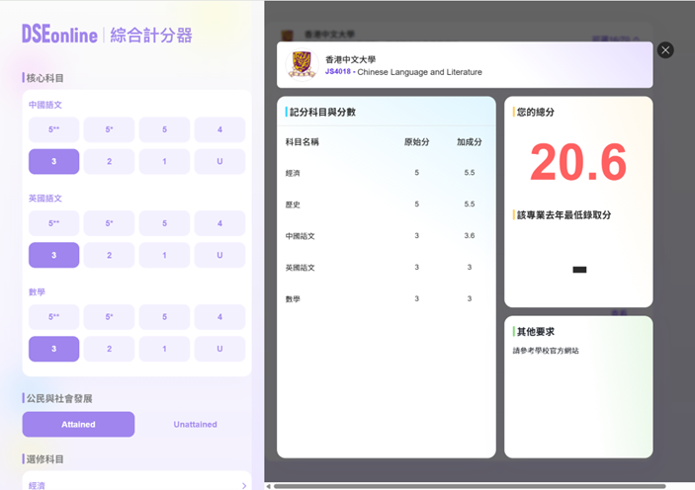
Task: Click the 選修科目 section heading
Action: (49, 459)
